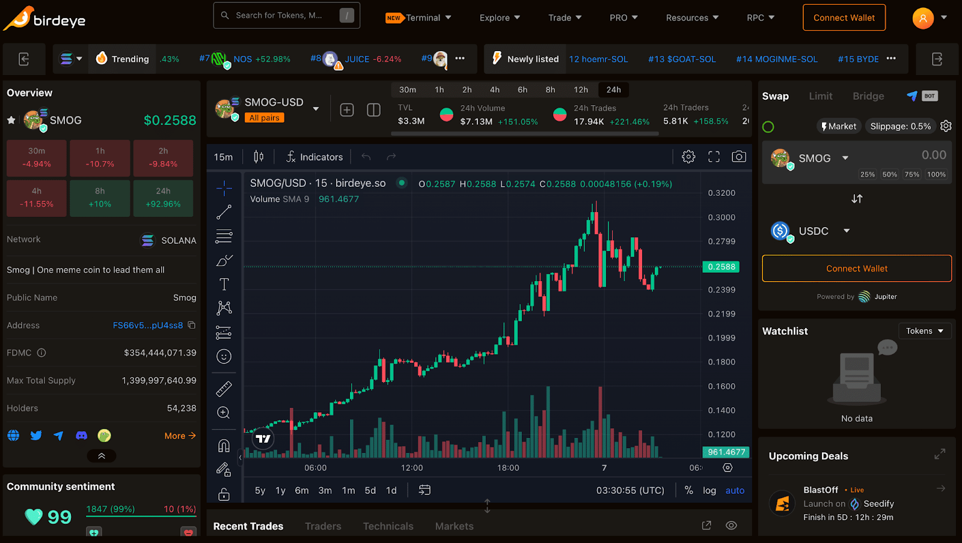The width and height of the screenshot is (962, 543).
Task: Open the forecasting and measurement tools
Action: (224, 332)
